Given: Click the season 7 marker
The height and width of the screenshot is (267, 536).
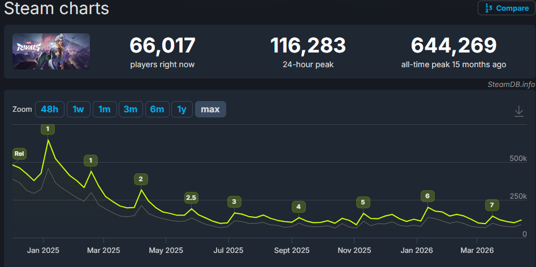Looking at the screenshot, I should (492, 205).
